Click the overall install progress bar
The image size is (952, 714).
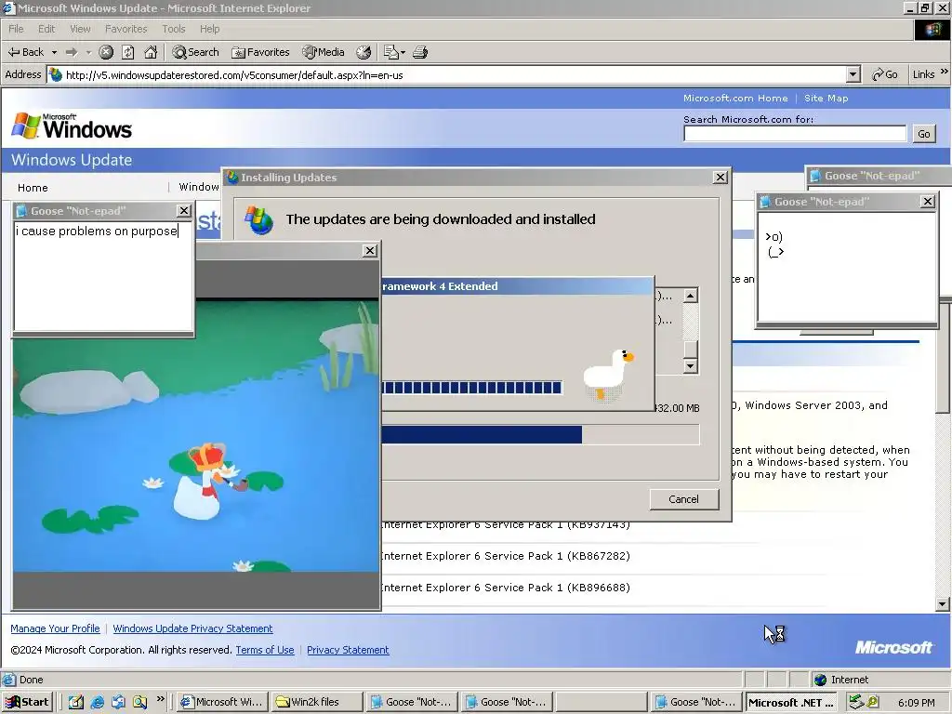[540, 435]
